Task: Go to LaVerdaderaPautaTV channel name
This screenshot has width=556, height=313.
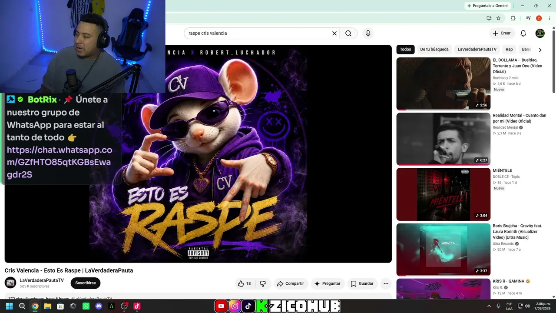Action: tap(42, 280)
